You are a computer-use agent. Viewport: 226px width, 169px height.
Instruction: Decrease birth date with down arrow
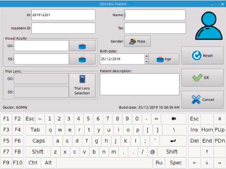coord(147,62)
